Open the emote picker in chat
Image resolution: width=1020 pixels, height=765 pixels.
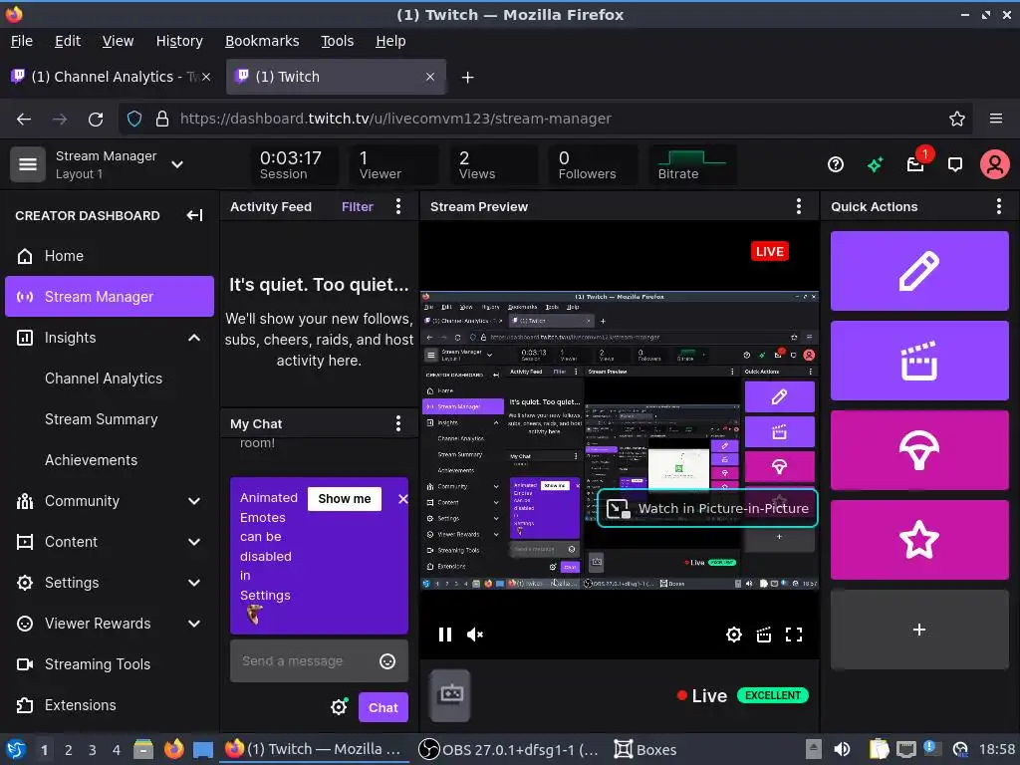[x=387, y=661]
